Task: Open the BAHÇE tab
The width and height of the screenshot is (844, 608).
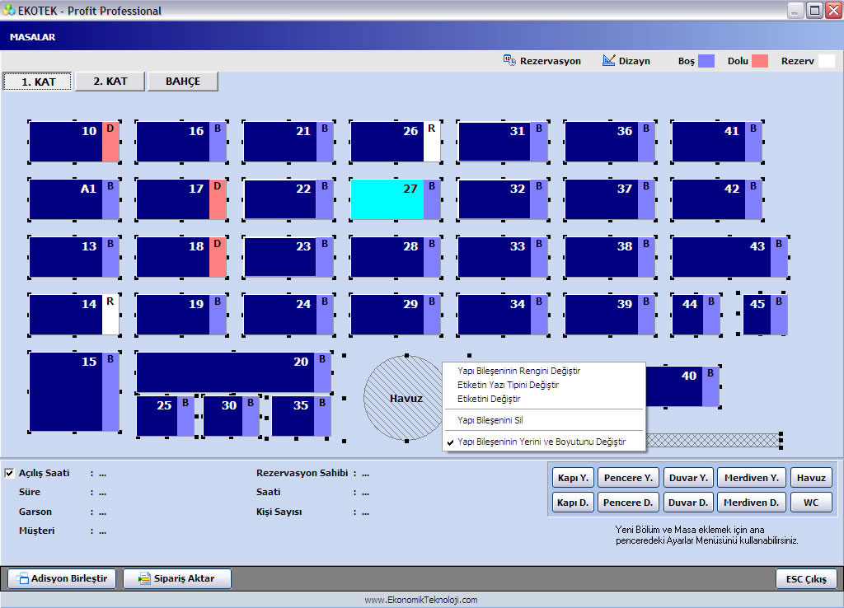Action: [x=183, y=82]
